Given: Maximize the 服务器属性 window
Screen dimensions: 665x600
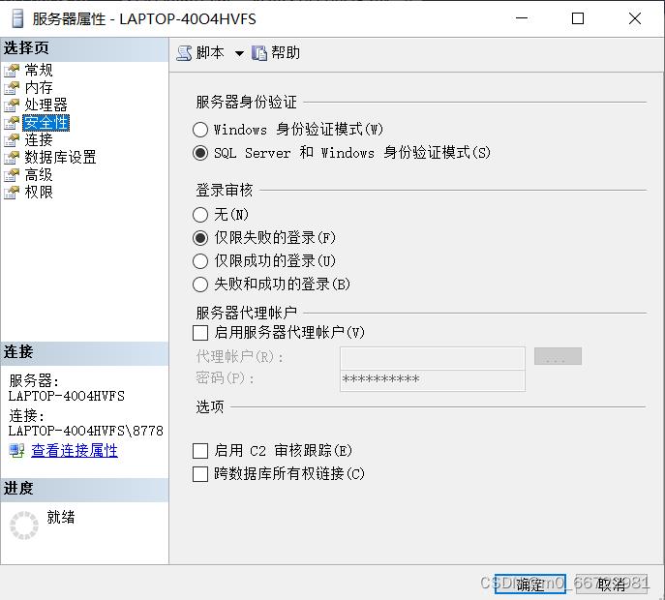Looking at the screenshot, I should [578, 18].
